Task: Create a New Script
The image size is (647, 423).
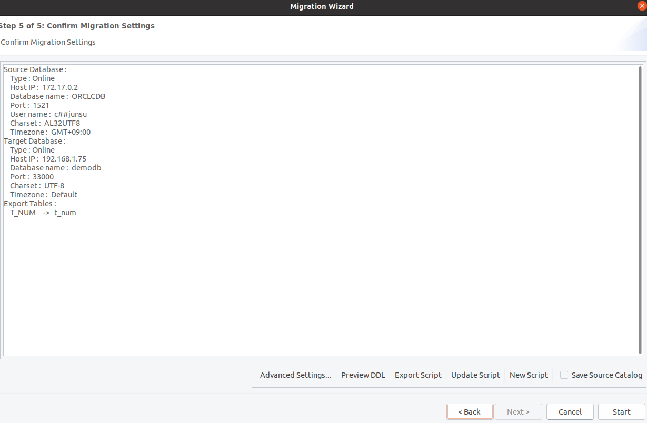Action: pos(528,375)
